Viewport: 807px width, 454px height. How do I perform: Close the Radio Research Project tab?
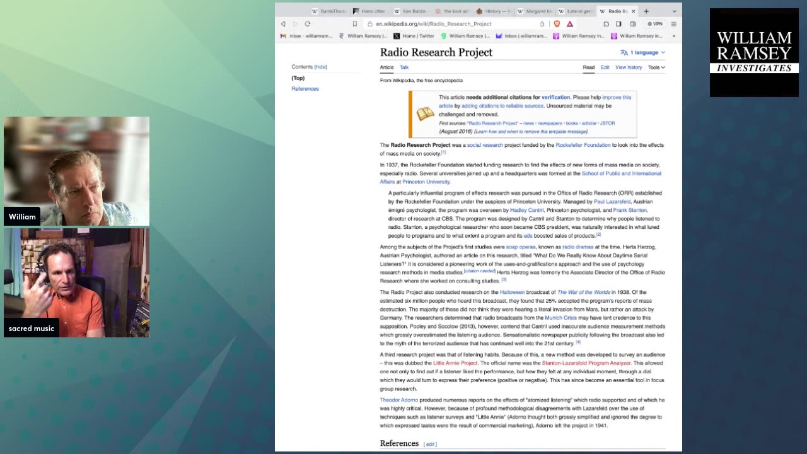point(633,11)
